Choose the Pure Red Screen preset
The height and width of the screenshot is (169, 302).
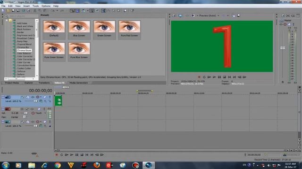[x=129, y=30]
